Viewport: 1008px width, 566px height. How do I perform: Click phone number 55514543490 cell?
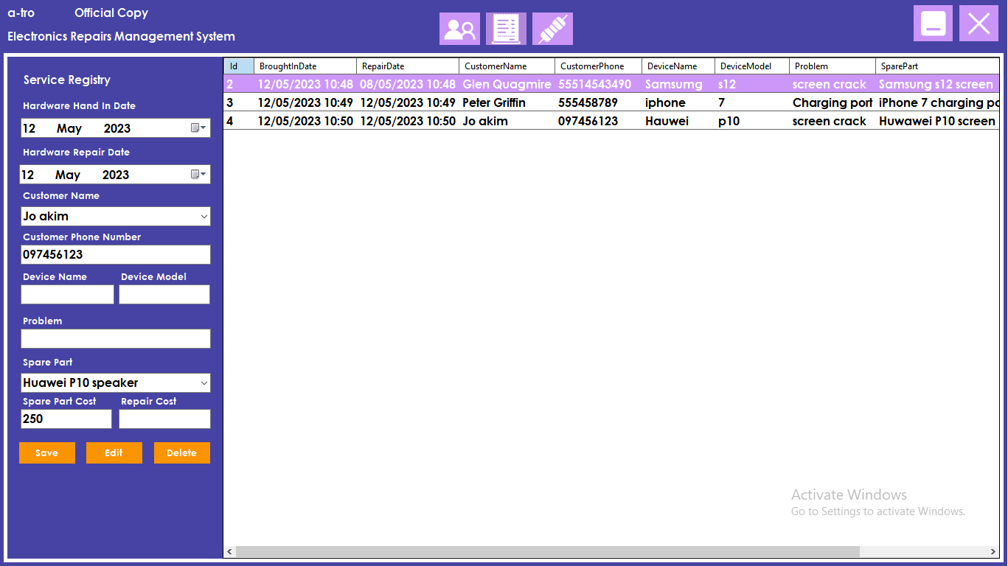(x=599, y=85)
